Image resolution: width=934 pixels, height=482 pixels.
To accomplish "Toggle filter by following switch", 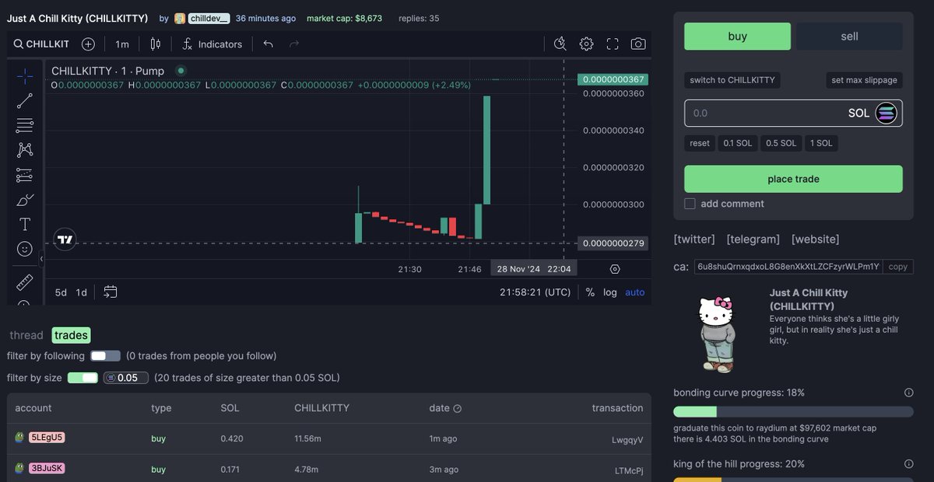I will coord(105,356).
